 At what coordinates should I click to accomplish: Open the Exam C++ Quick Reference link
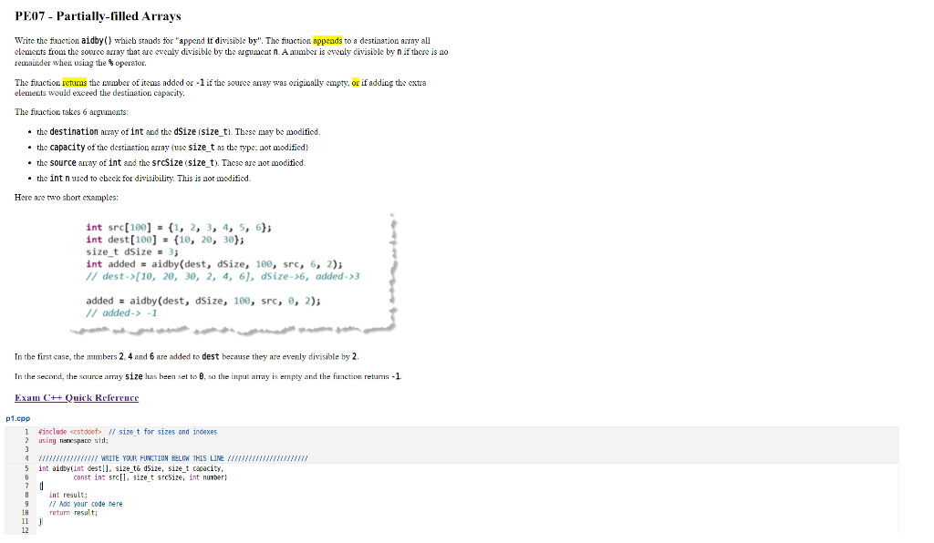[x=76, y=397]
